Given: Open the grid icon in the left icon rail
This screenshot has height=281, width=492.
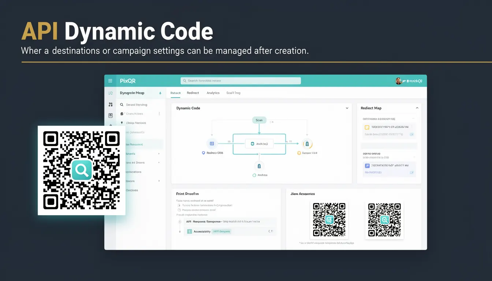Looking at the screenshot, I should pos(111,104).
